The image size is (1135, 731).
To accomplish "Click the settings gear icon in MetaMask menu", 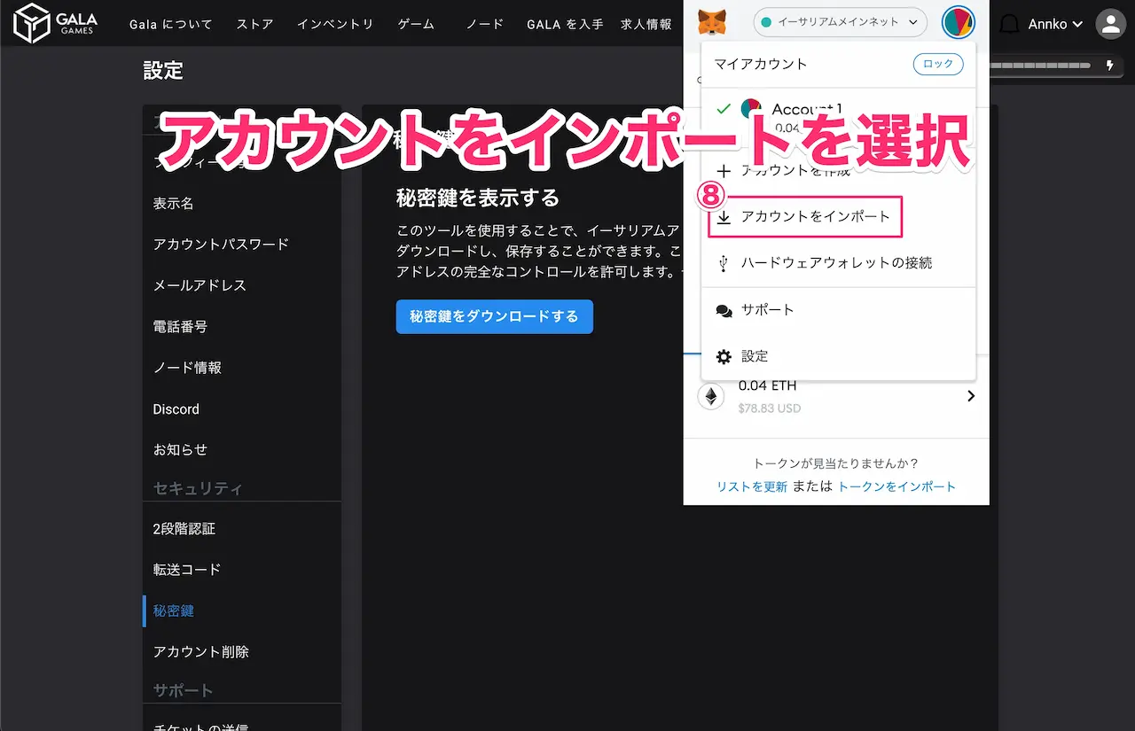I will tap(724, 356).
